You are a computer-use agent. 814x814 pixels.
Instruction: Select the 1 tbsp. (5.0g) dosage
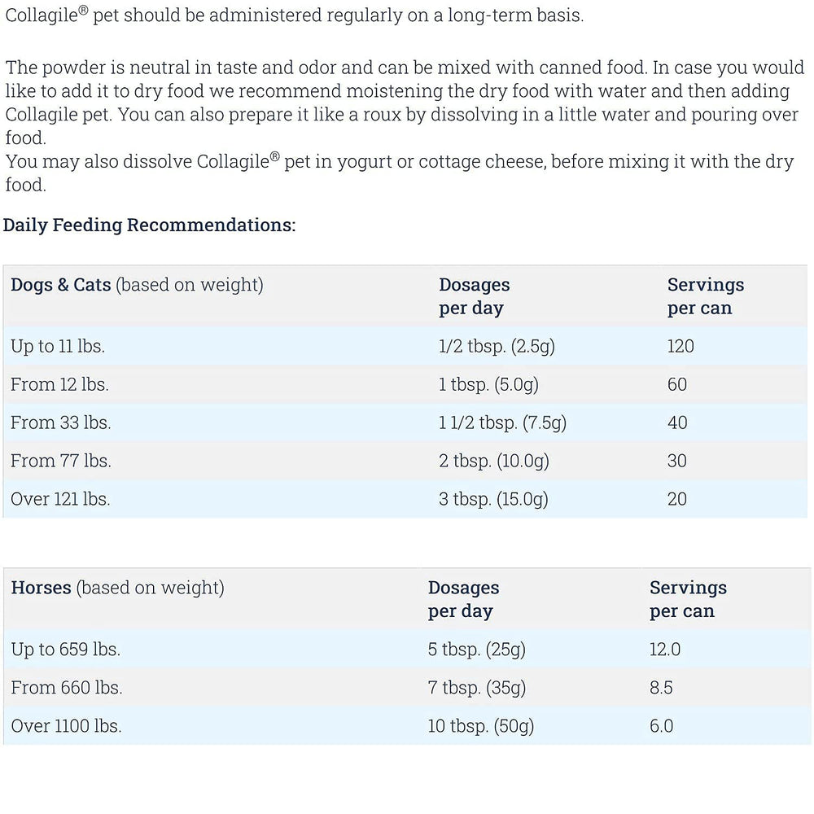point(488,385)
